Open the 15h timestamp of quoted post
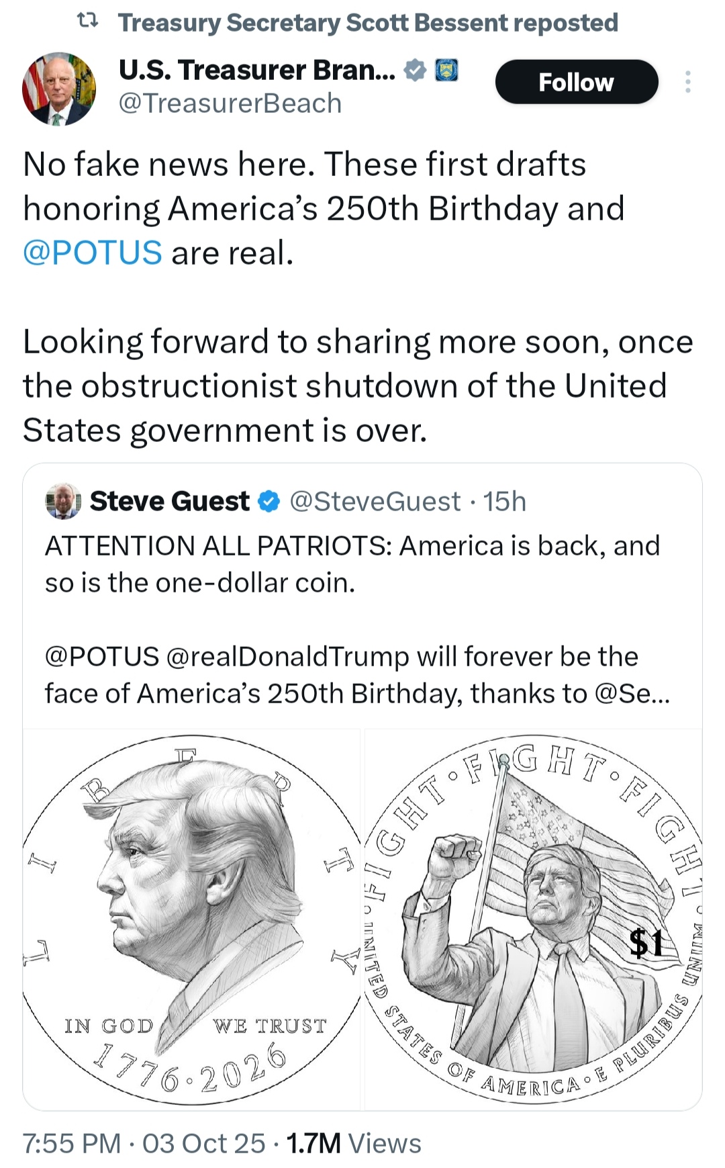725x1168 pixels. pyautogui.click(x=505, y=502)
